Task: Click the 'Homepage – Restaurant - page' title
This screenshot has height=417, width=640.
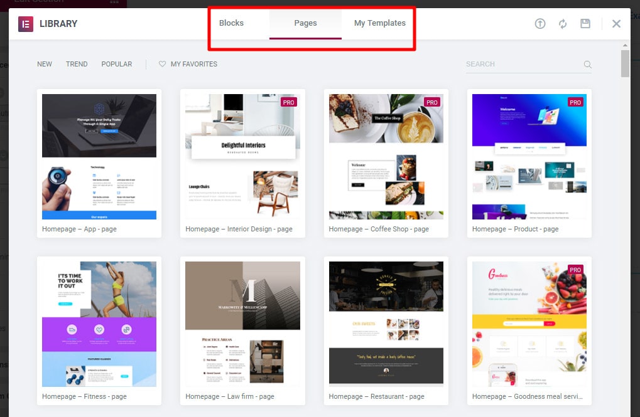Action: 376,396
